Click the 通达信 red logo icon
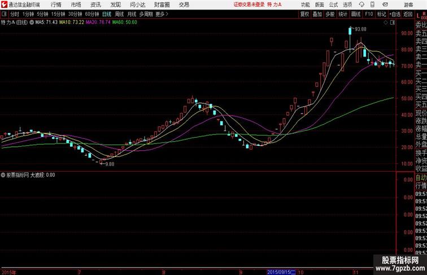The image size is (427, 275). [x=4, y=5]
